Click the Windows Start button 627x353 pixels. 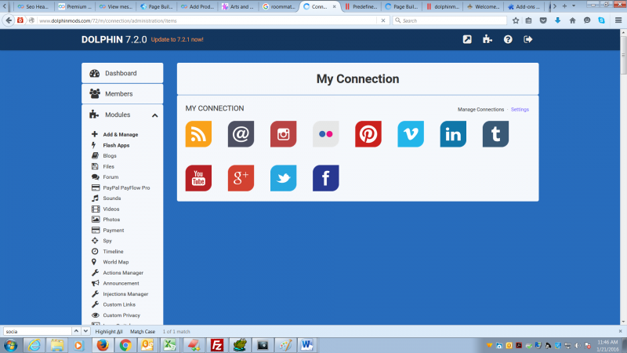point(10,345)
